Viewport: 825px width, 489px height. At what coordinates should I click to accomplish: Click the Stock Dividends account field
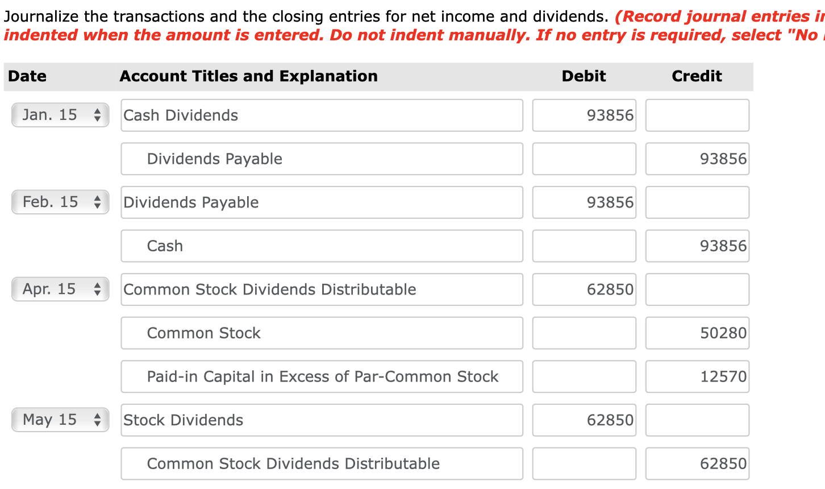(321, 420)
